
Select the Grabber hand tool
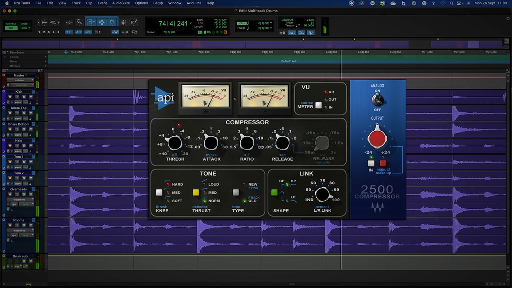[112, 22]
